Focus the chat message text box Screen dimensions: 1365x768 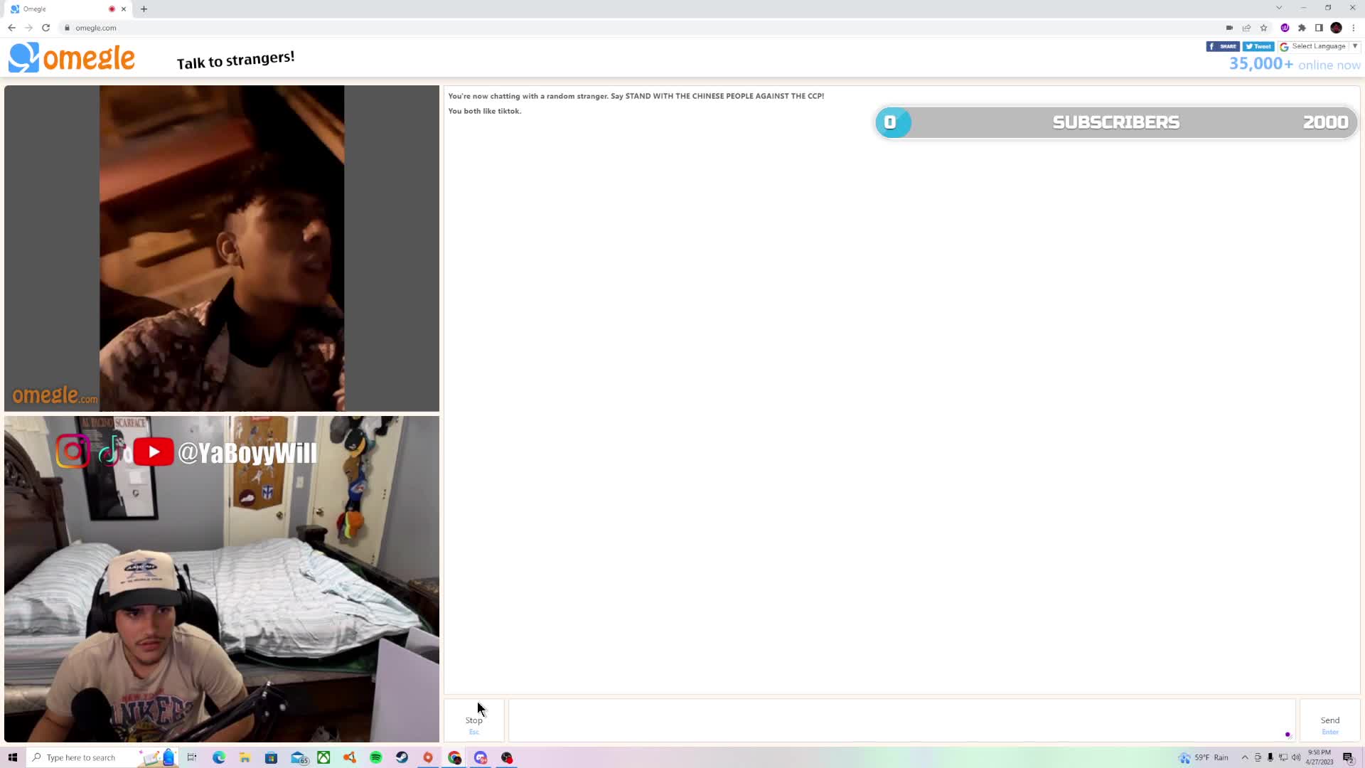901,720
